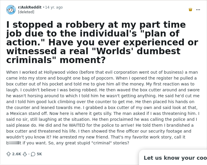Click the upvote arrow icon
Image resolution: width=207 pixels, height=165 pixels.
click(9, 154)
